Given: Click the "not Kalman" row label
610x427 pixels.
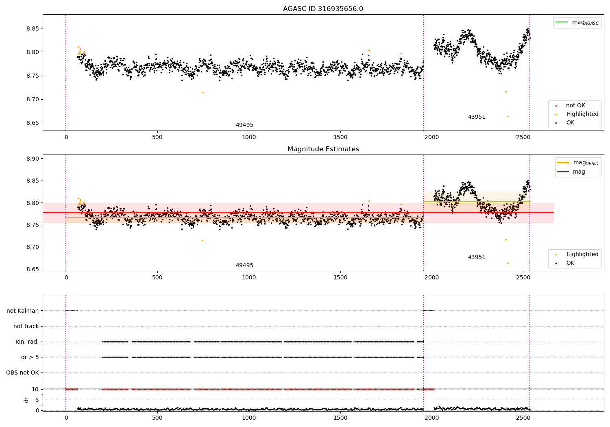Looking at the screenshot, I should (x=23, y=311).
